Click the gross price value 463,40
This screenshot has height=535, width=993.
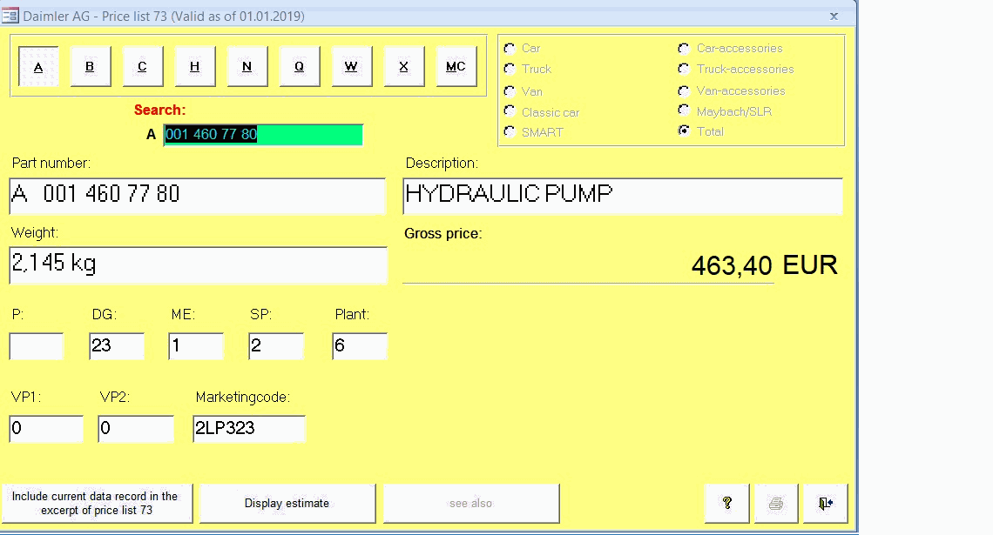coord(732,265)
